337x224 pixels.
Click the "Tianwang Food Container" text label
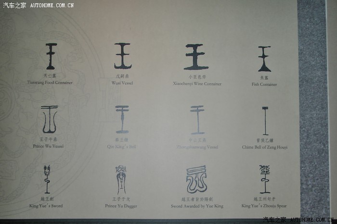pos(50,83)
